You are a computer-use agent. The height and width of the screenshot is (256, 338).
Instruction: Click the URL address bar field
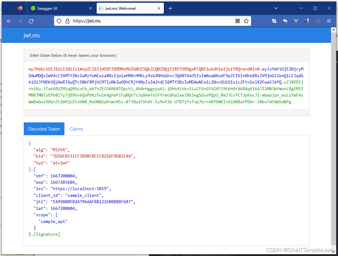pyautogui.click(x=152, y=21)
